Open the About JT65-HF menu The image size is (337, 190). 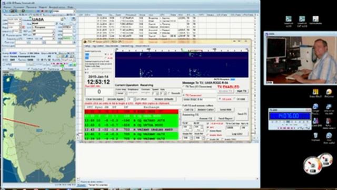coord(142,46)
